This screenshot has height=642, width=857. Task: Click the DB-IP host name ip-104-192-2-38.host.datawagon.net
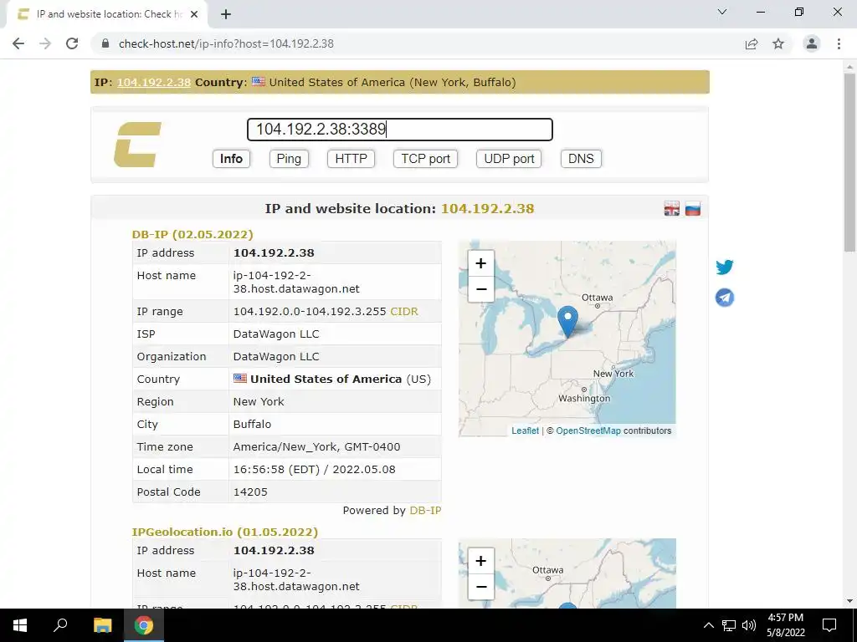[296, 283]
